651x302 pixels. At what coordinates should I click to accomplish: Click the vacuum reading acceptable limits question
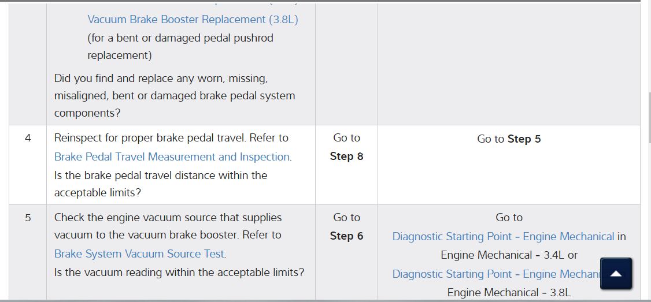[179, 272]
